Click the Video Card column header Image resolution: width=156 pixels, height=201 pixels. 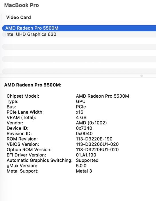tap(19, 18)
